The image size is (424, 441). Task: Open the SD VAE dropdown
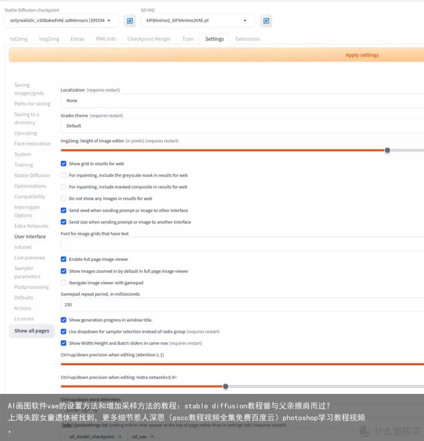198,21
